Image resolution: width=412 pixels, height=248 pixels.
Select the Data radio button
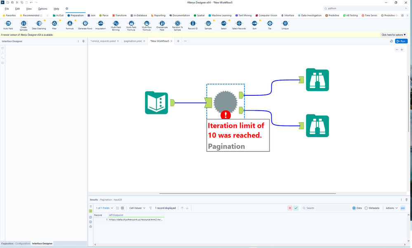pyautogui.click(x=354, y=208)
